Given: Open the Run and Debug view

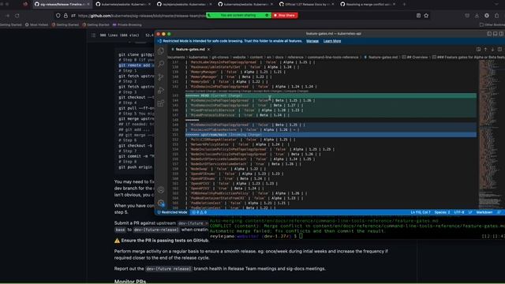Looking at the screenshot, I should pyautogui.click(x=161, y=90).
